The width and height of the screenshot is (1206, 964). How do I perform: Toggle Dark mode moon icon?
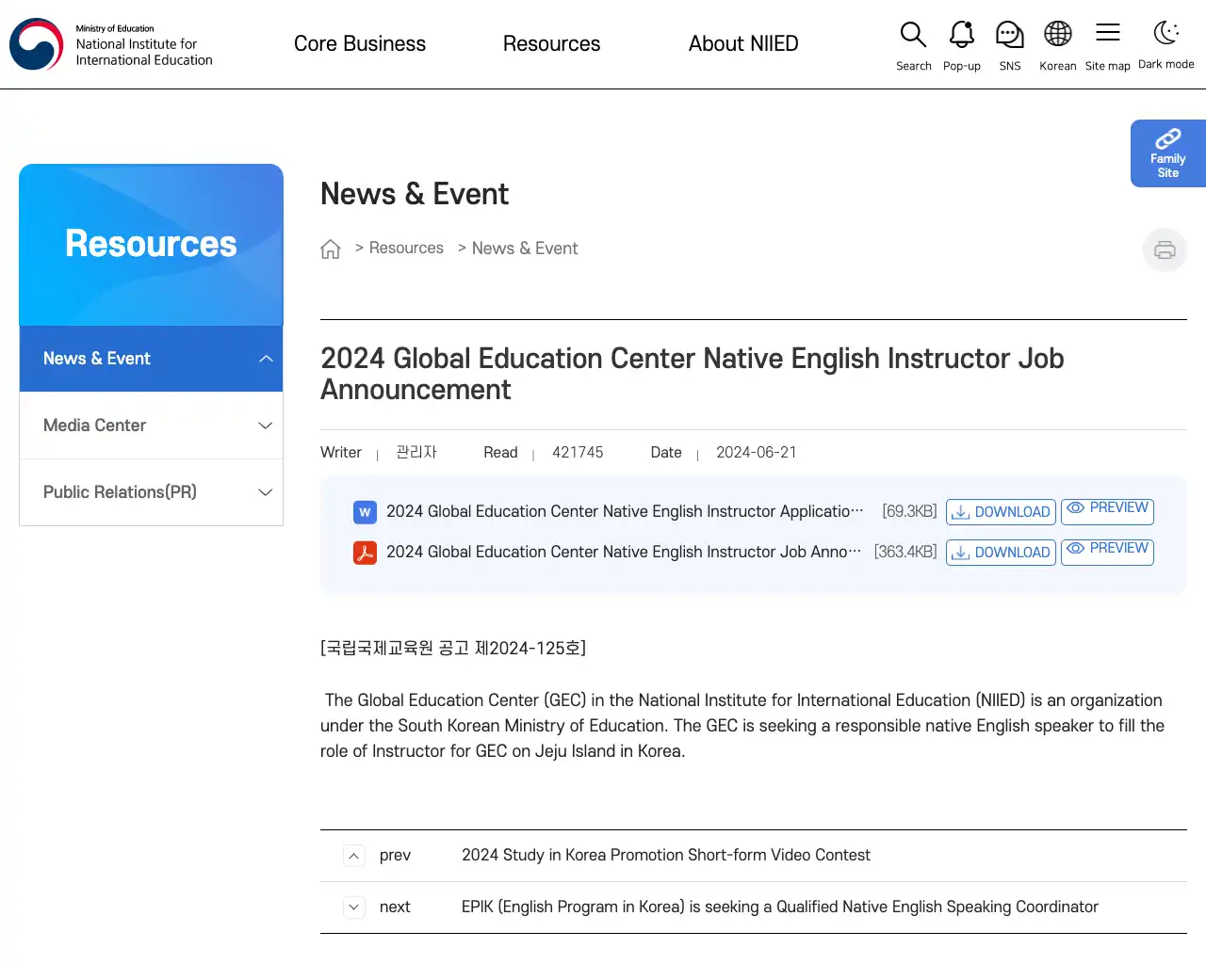(x=1165, y=34)
